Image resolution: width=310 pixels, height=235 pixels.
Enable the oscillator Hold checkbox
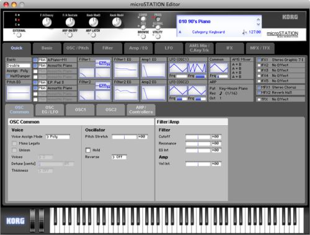pos(88,150)
